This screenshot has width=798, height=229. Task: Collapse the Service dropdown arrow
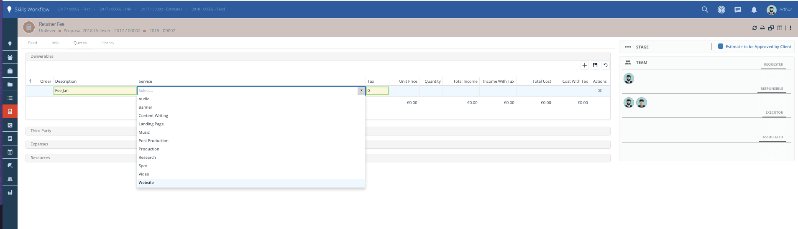pyautogui.click(x=361, y=91)
